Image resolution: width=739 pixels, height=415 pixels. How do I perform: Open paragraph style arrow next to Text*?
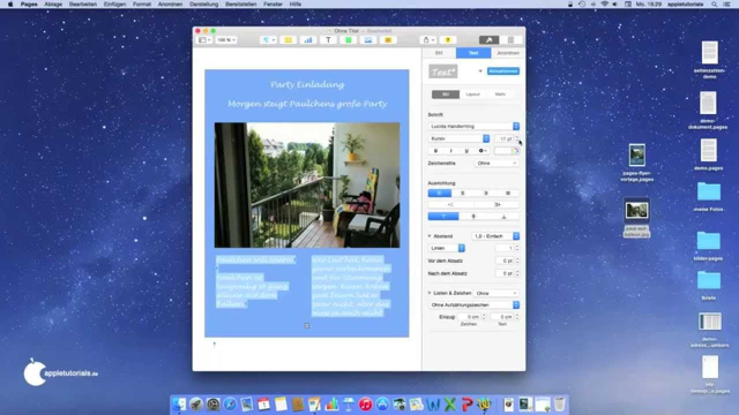pyautogui.click(x=480, y=71)
